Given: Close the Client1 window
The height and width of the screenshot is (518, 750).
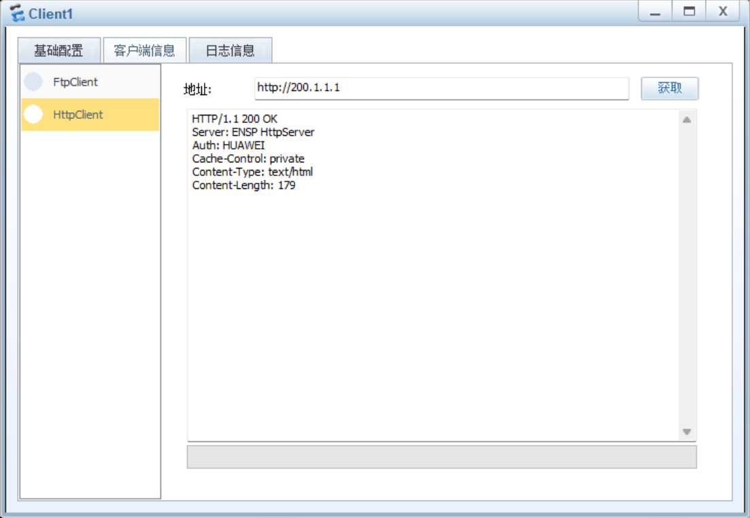Looking at the screenshot, I should click(723, 12).
